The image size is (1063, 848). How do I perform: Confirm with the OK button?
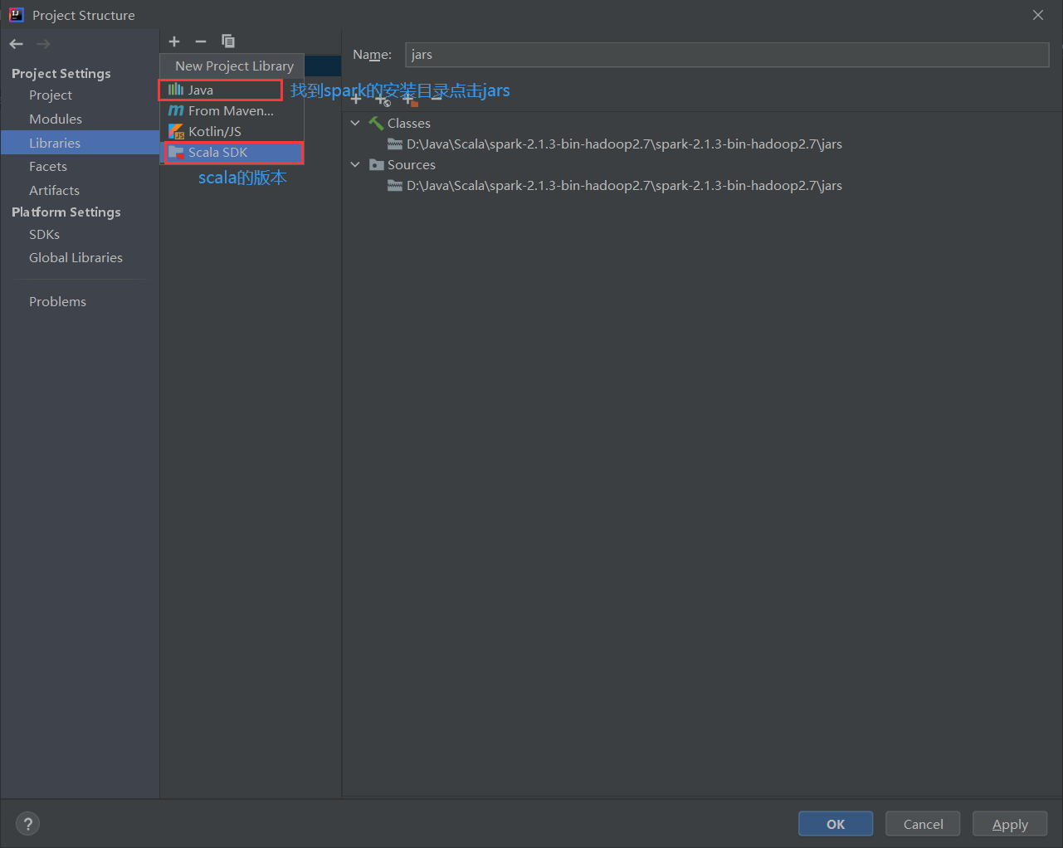(x=836, y=824)
